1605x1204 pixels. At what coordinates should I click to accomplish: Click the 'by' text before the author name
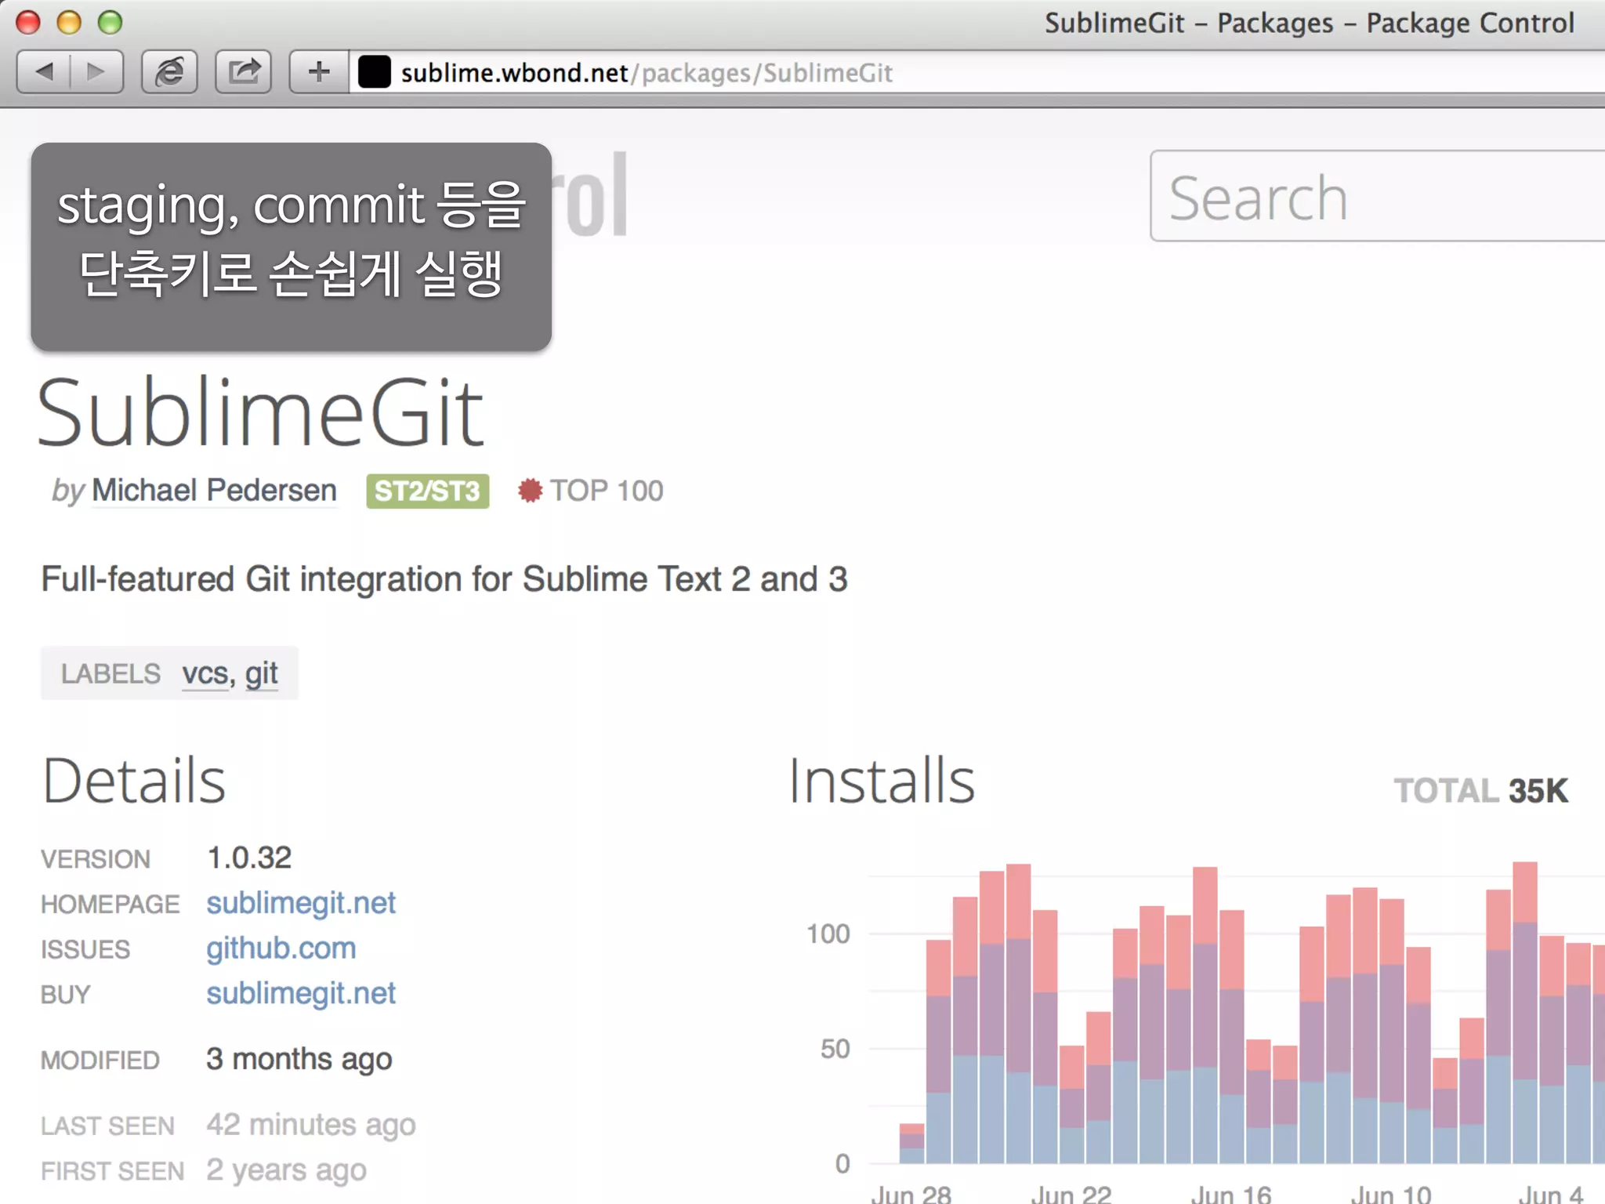tap(68, 491)
